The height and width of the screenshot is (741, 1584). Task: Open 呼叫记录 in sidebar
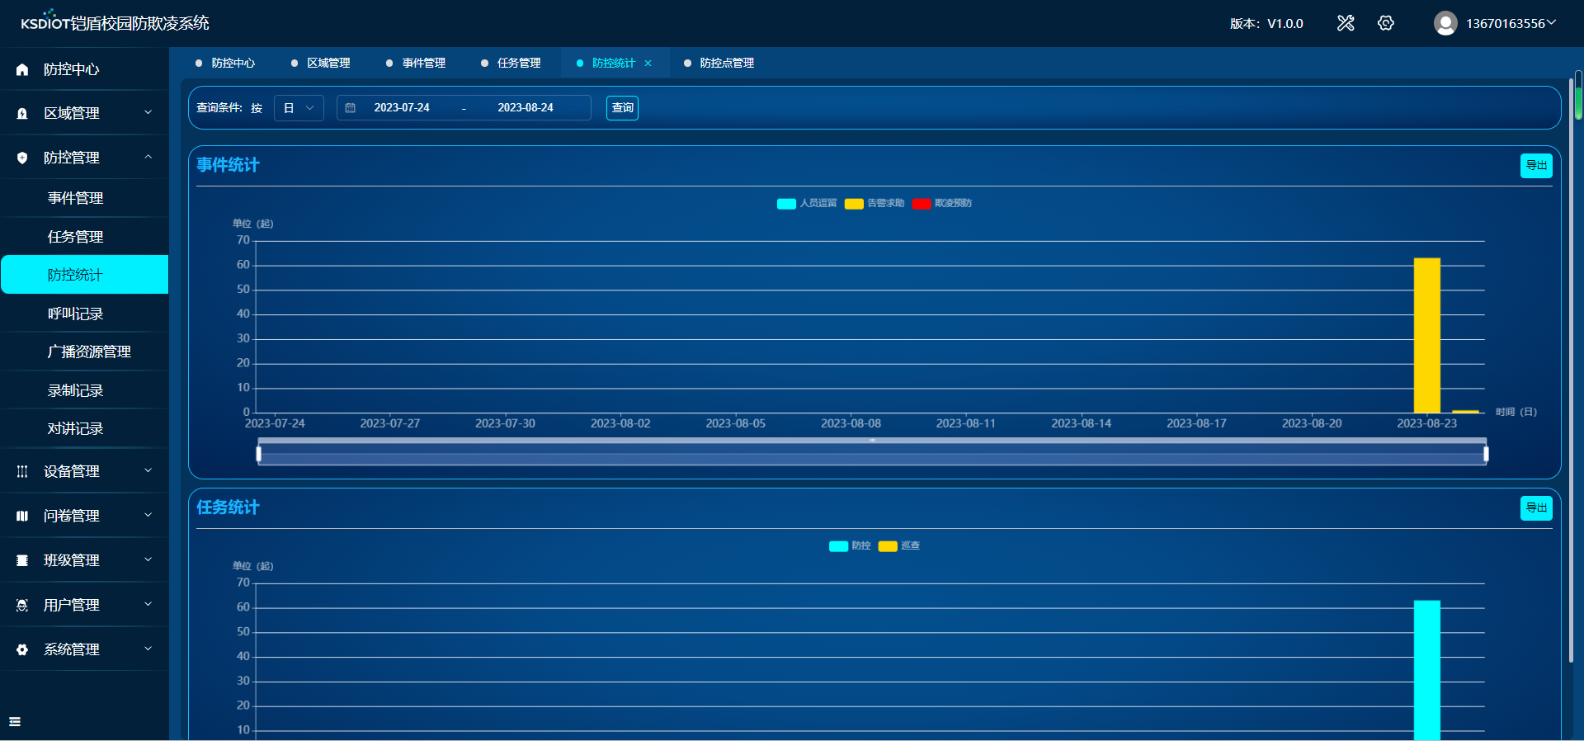tap(84, 314)
